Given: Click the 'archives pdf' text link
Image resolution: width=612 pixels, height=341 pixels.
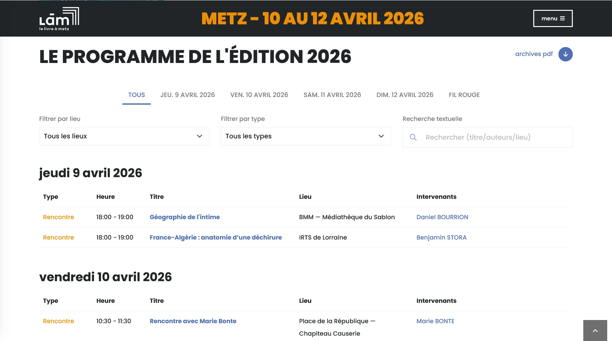Looking at the screenshot, I should pos(534,54).
